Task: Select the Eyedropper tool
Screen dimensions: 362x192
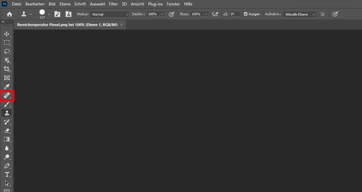Action: pos(7,86)
